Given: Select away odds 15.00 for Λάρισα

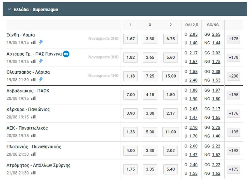Looking at the screenshot, I should (170, 76).
